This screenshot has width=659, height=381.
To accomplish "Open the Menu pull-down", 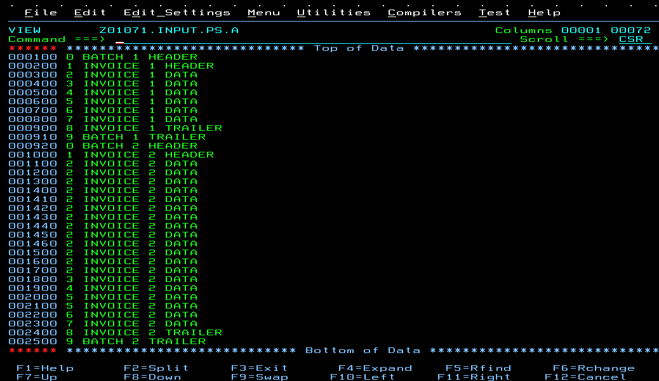I will click(x=263, y=11).
